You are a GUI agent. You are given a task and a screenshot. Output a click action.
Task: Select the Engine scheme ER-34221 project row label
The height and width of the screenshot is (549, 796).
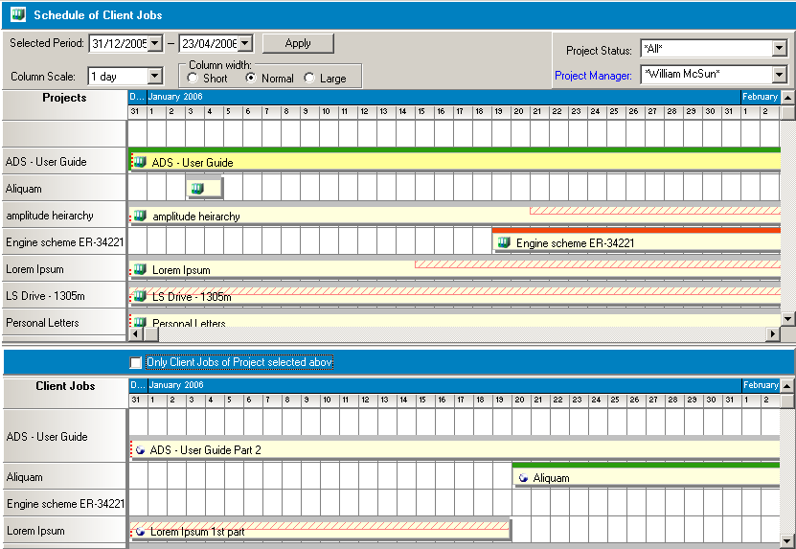click(x=64, y=242)
